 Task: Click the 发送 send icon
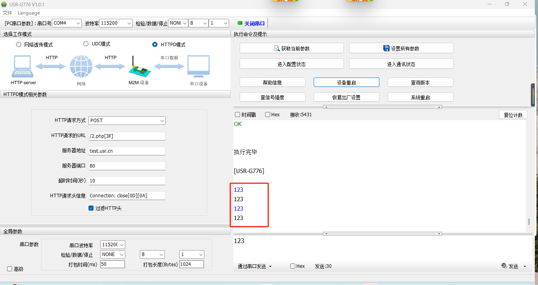[504, 266]
